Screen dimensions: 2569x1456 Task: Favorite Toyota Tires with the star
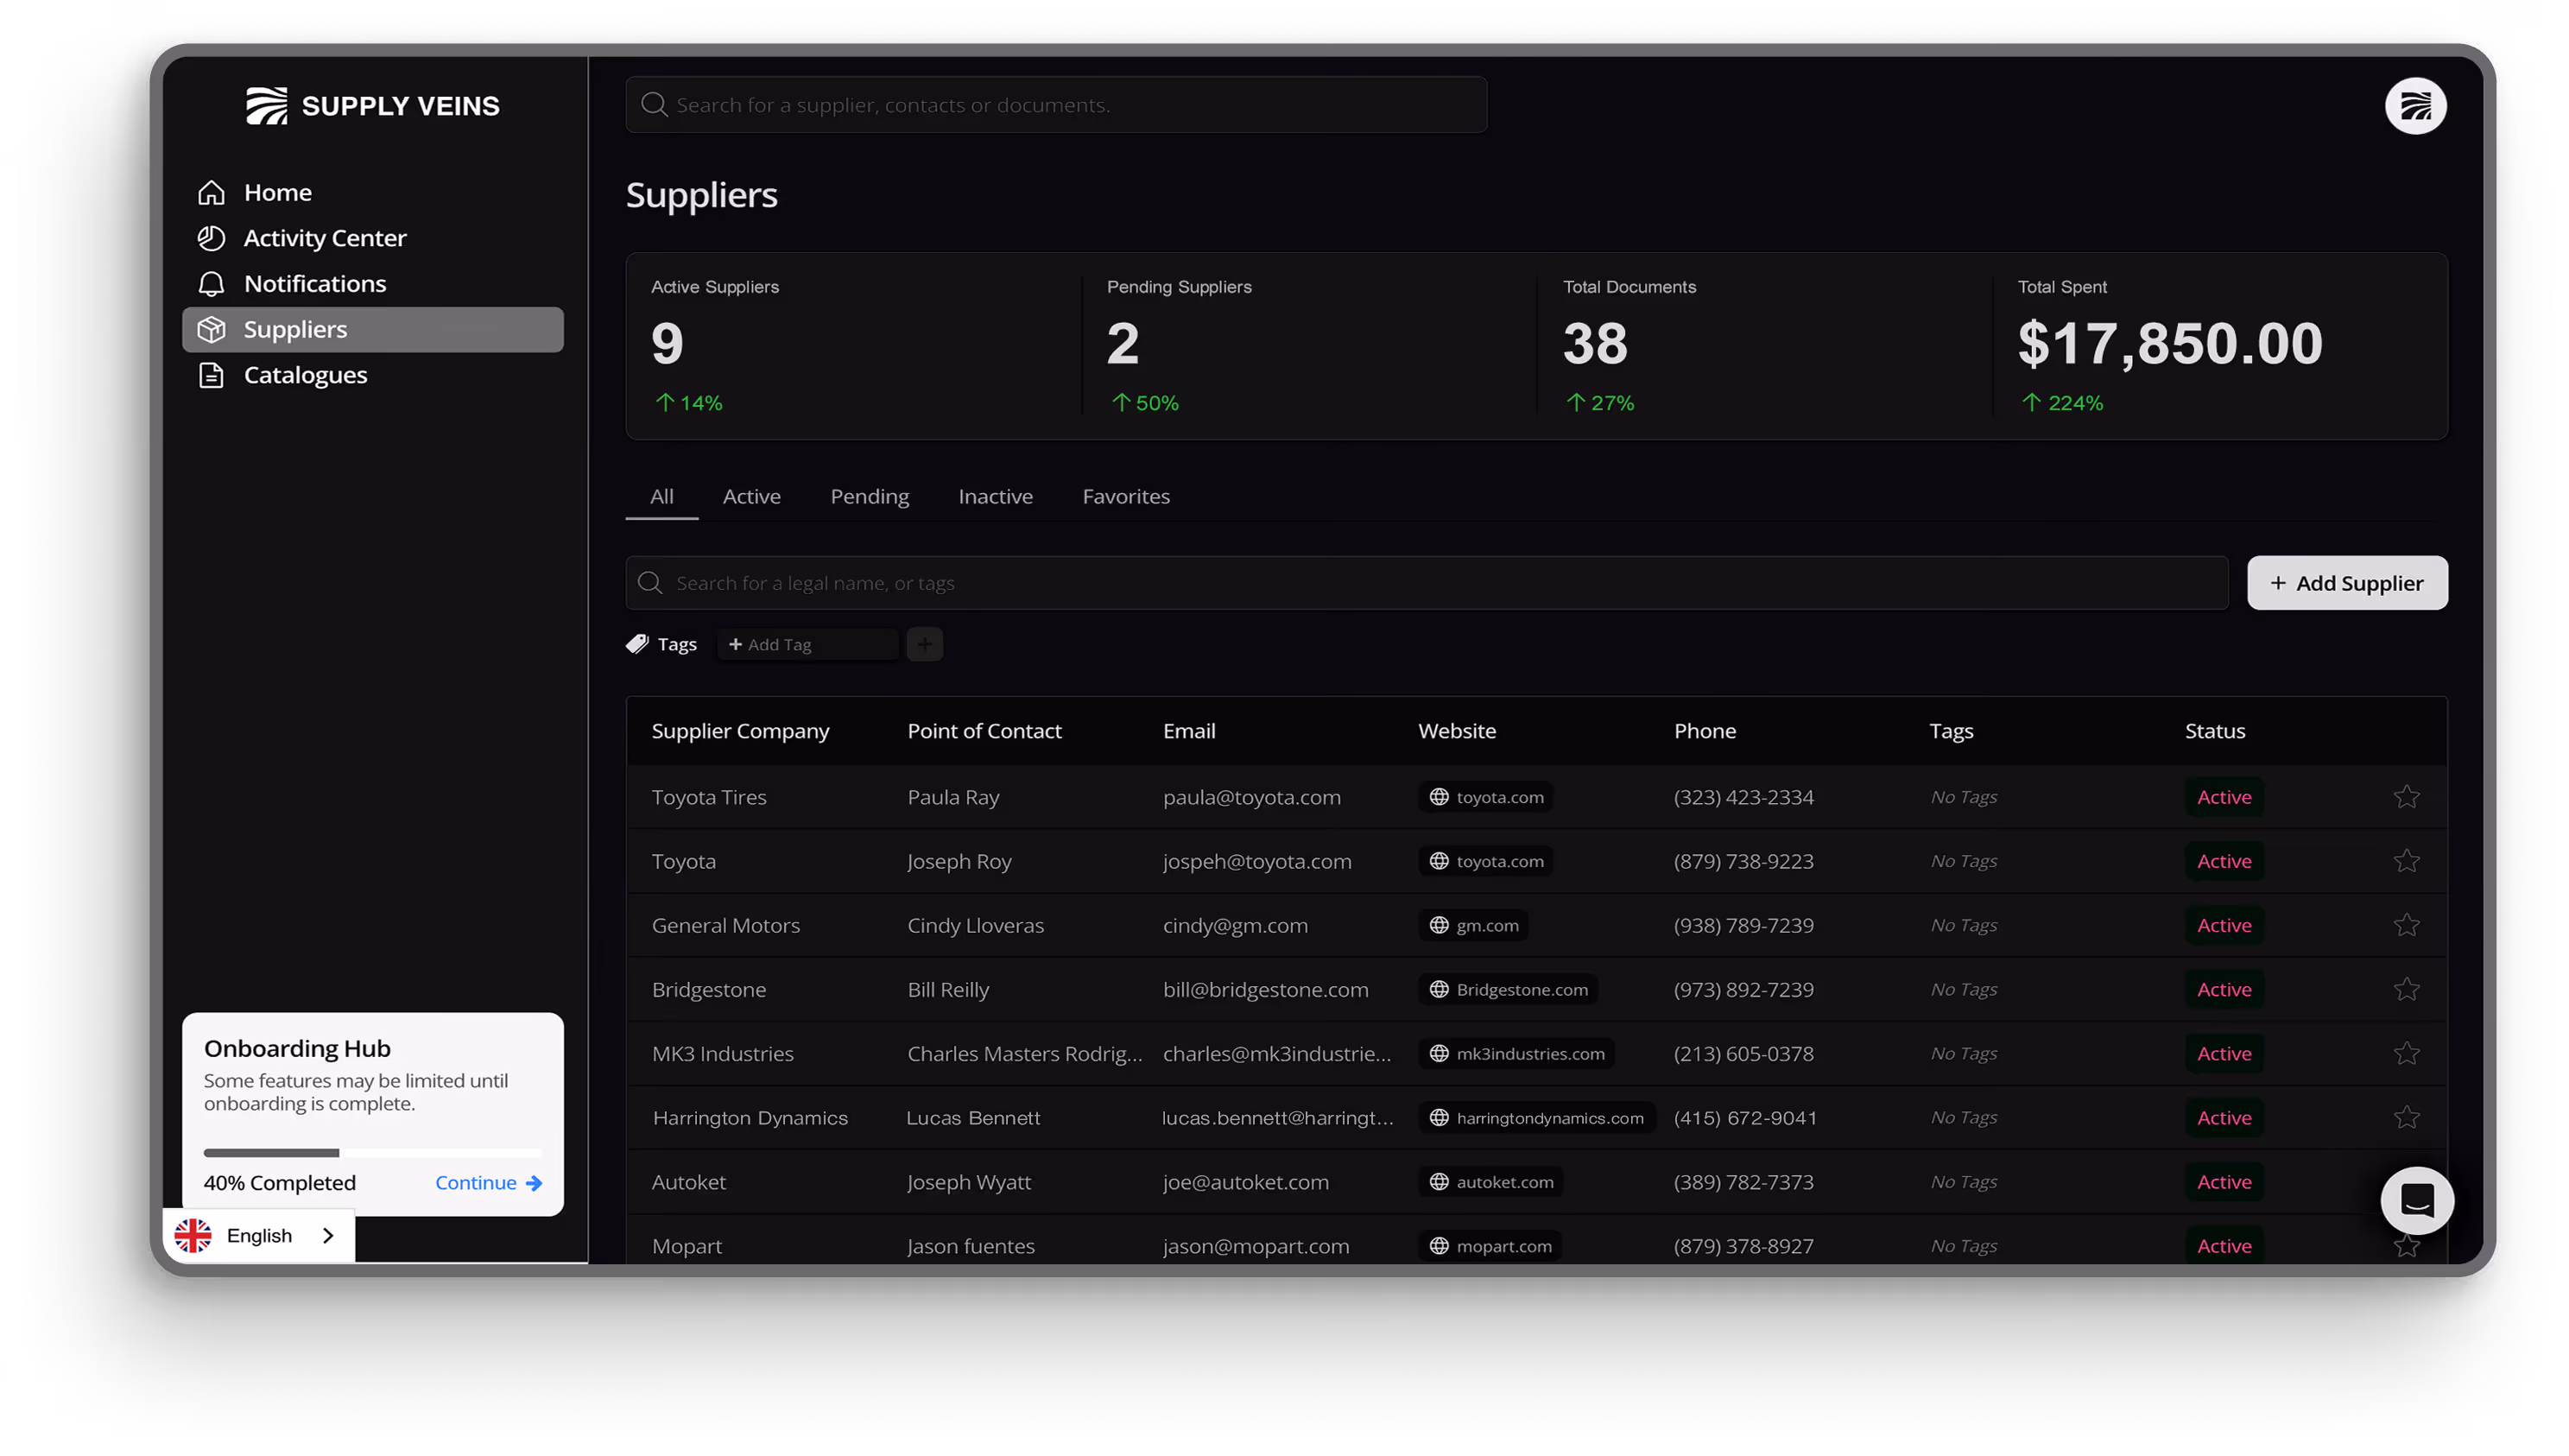pos(2405,797)
